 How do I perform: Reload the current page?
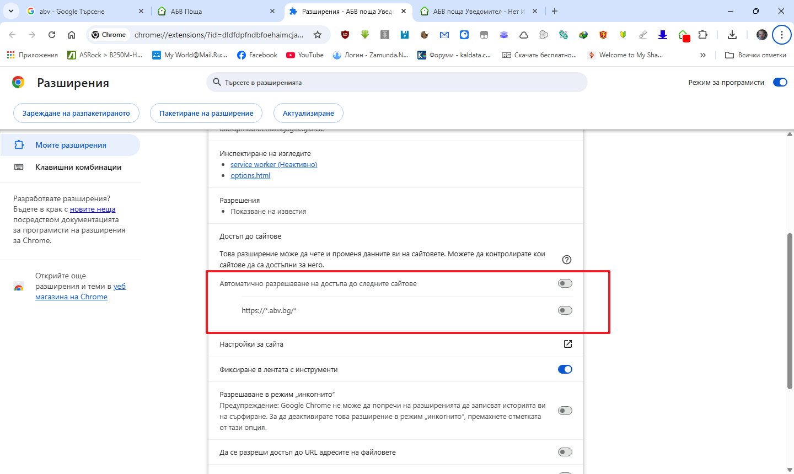tap(52, 35)
